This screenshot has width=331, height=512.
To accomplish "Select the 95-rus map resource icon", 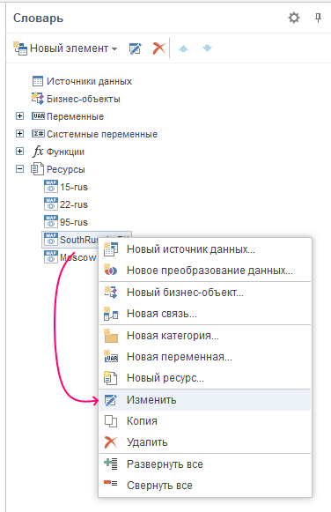I will click(51, 222).
